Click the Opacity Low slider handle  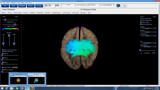coord(3,43)
